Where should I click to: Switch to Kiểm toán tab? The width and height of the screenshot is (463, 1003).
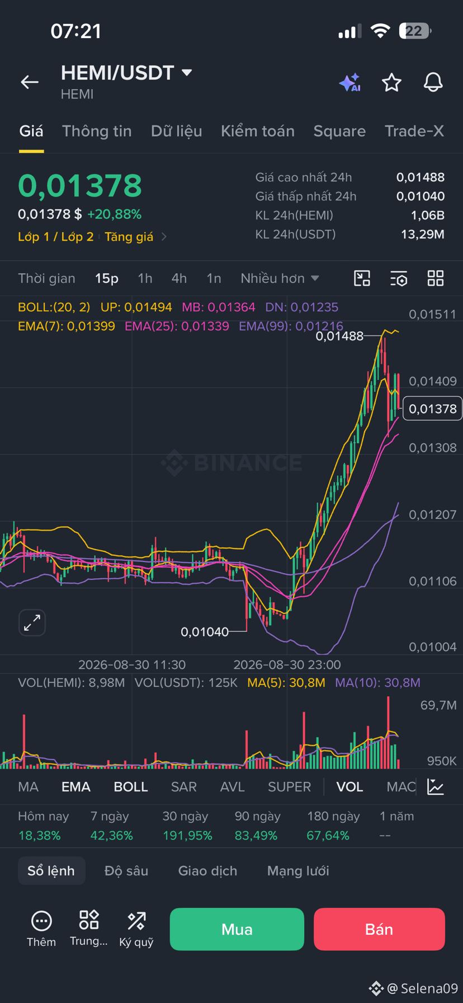tap(258, 131)
